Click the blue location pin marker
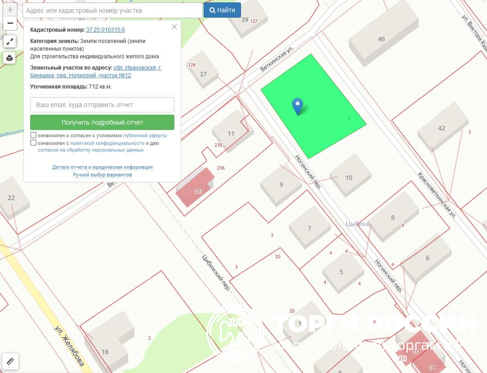 [297, 106]
